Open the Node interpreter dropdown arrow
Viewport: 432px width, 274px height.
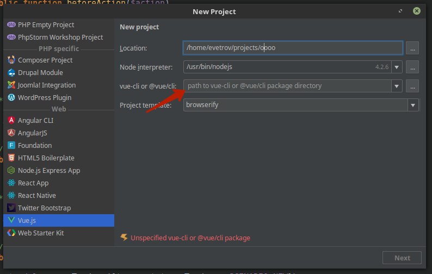(x=397, y=67)
